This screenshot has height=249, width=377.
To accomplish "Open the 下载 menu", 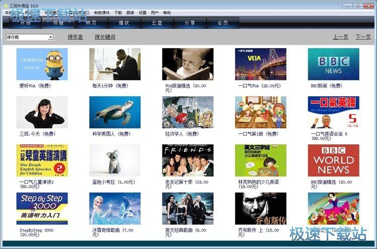I will pos(118,13).
